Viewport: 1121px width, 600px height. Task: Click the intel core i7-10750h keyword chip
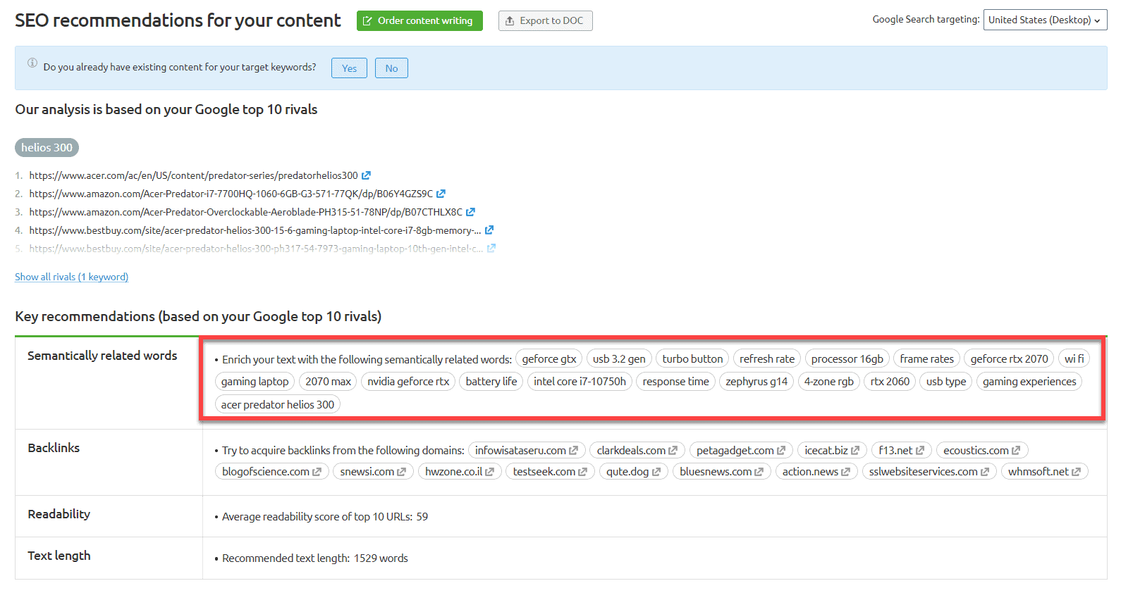click(580, 382)
